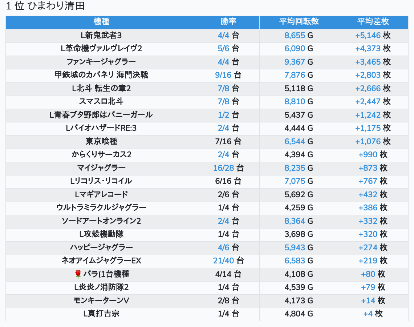
Task: Click the rose icon beside バラ(1台機種
Action: [x=78, y=274]
